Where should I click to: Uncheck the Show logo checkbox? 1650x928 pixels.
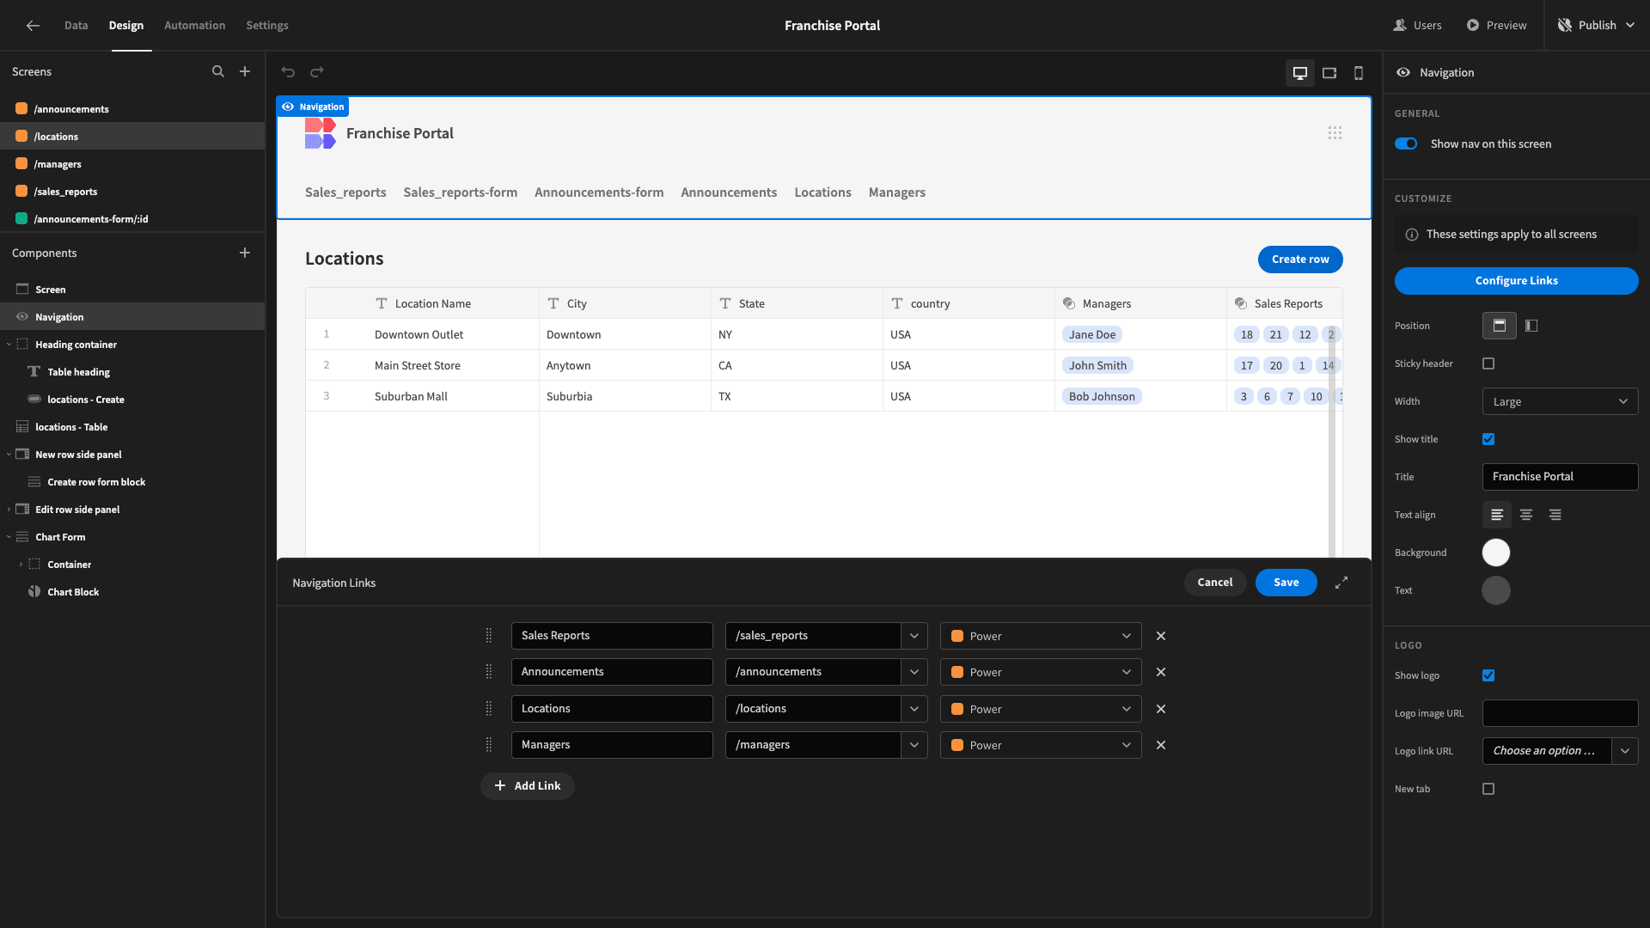coord(1488,675)
